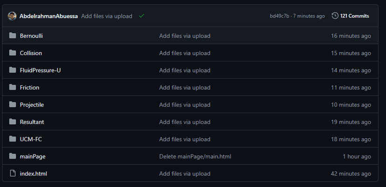Open the index.html file
This screenshot has height=187, width=386.
point(34,174)
